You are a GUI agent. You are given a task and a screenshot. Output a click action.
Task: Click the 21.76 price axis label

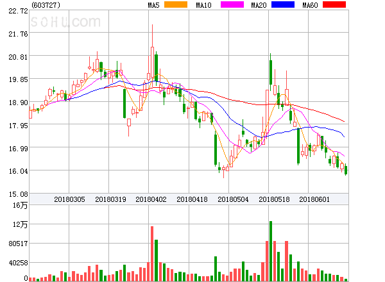point(18,34)
